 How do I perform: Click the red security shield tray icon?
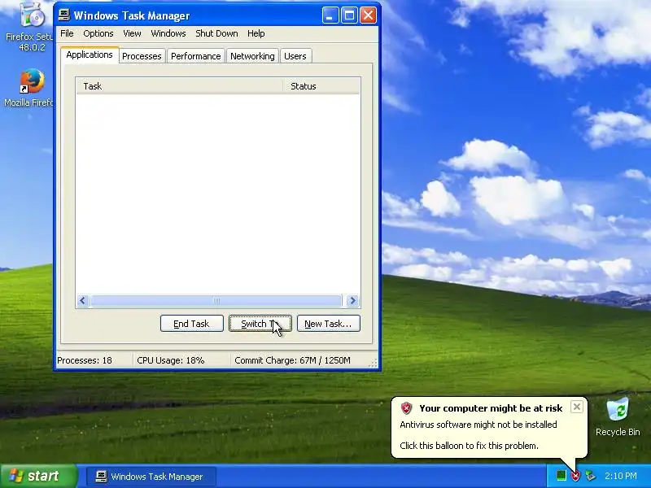(x=575, y=476)
